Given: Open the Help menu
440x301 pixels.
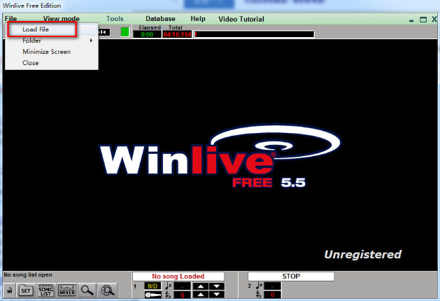Looking at the screenshot, I should click(x=198, y=19).
